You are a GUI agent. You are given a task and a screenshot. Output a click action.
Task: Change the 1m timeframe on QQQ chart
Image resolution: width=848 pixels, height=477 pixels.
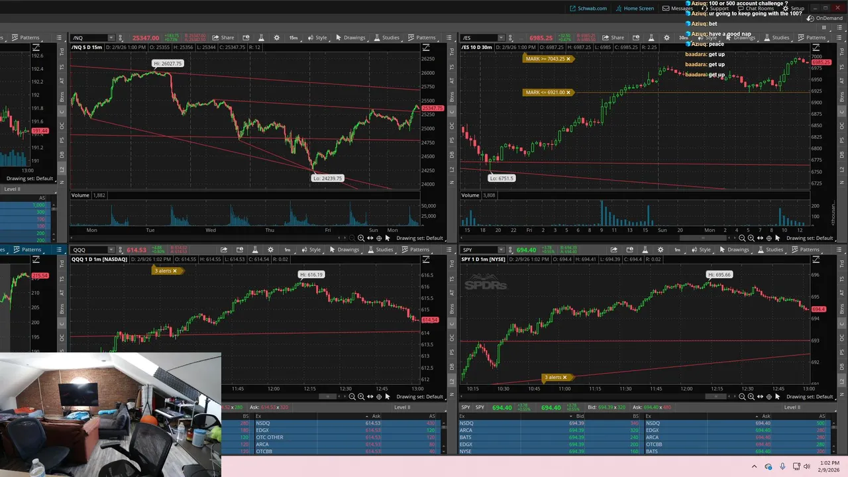pyautogui.click(x=287, y=250)
